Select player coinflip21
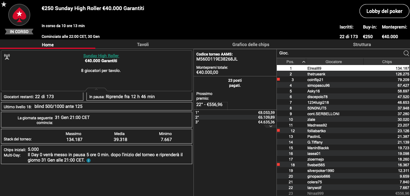Image resolution: width=410 pixels, height=196 pixels. click(343, 80)
